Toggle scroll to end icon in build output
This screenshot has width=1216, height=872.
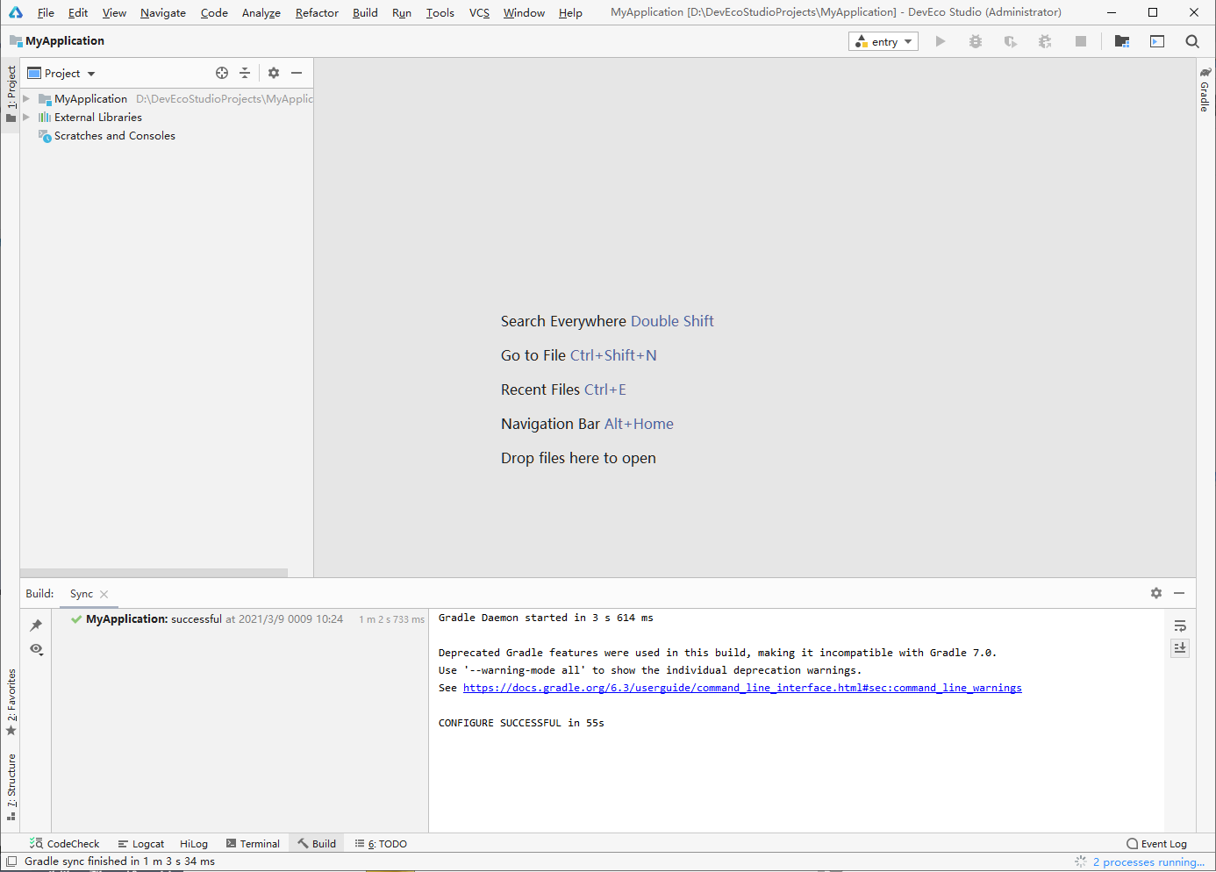point(1180,647)
